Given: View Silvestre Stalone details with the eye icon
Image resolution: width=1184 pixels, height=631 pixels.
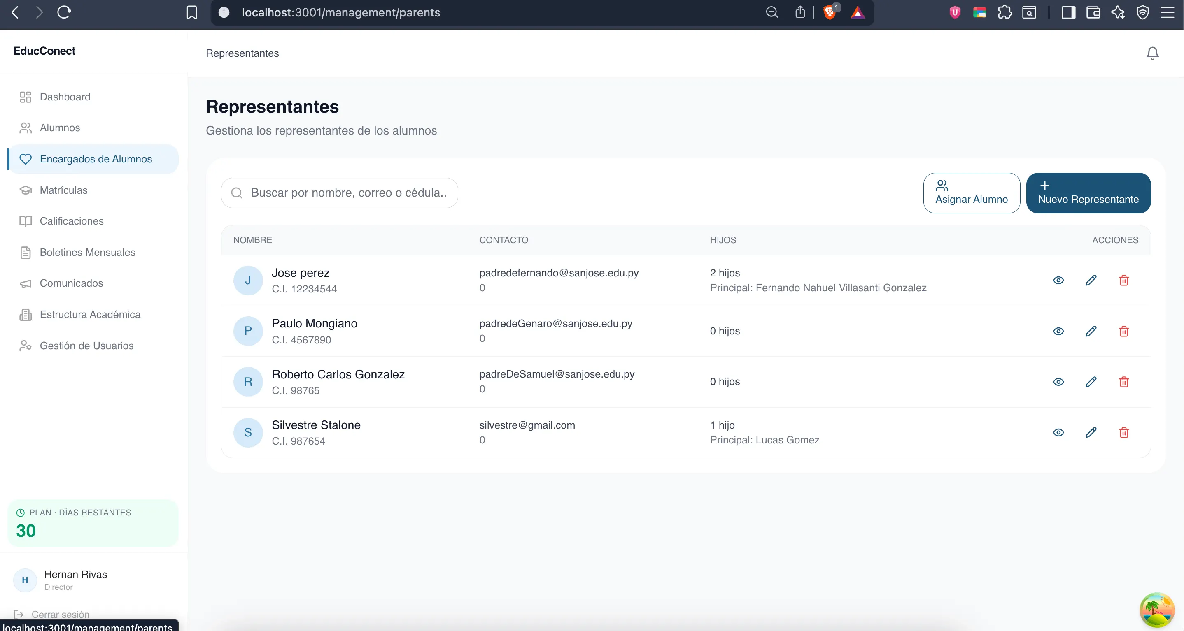Looking at the screenshot, I should point(1058,432).
